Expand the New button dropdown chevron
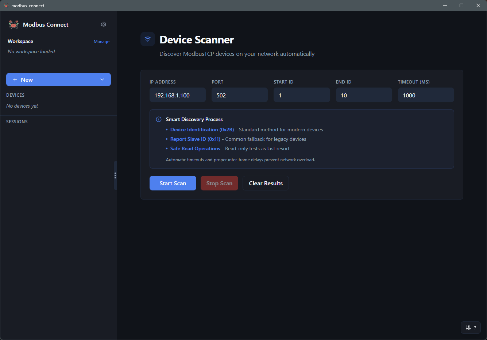 [102, 80]
